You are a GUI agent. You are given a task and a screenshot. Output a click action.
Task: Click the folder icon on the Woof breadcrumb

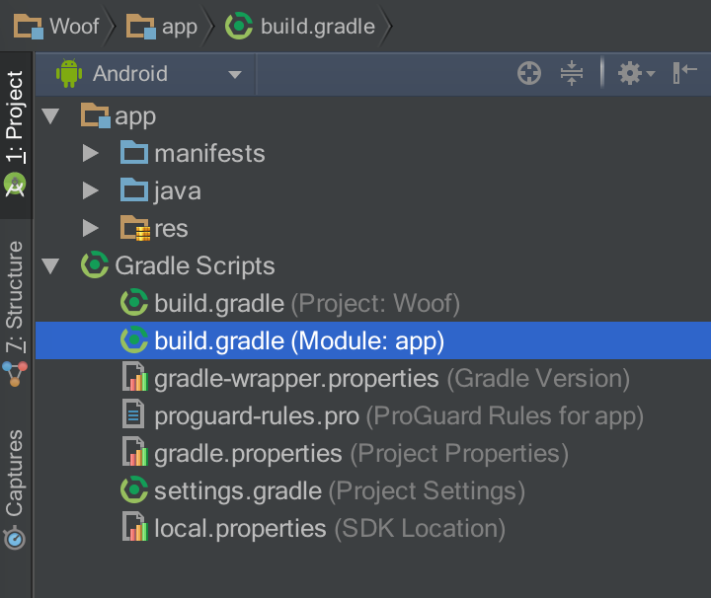pyautogui.click(x=28, y=27)
